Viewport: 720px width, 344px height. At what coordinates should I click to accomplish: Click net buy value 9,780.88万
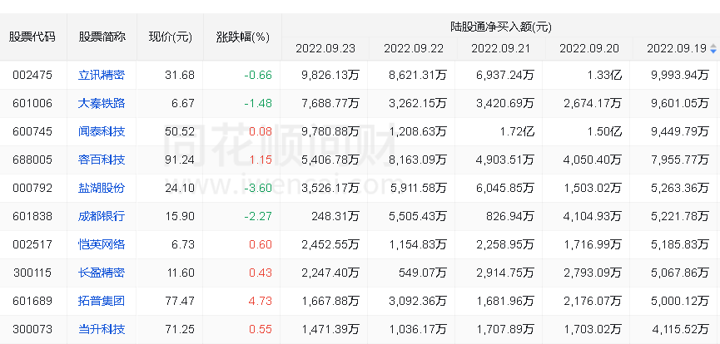point(330,131)
